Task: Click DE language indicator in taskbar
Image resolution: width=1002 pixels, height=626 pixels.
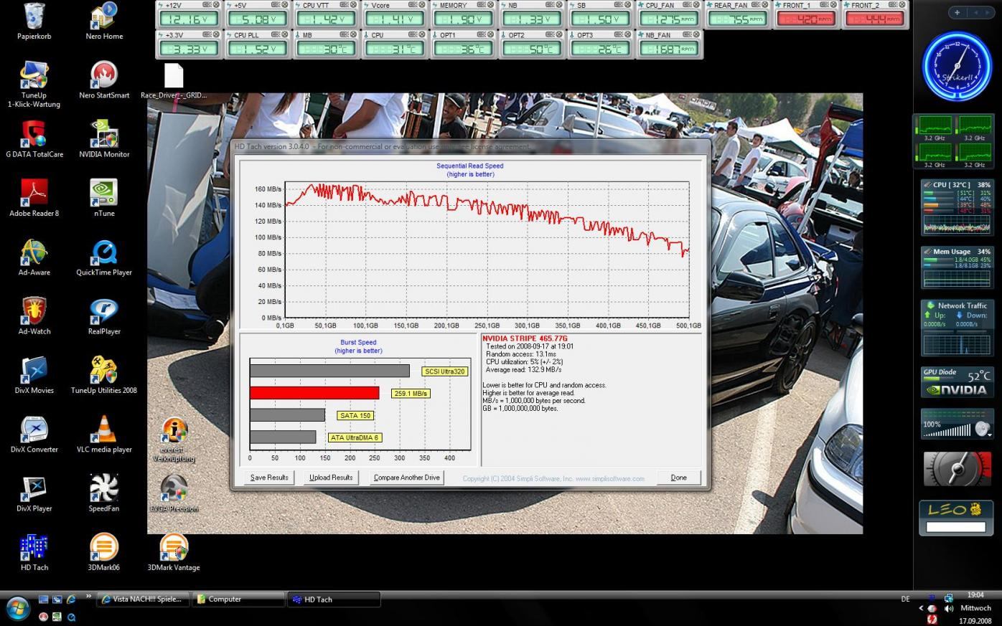Action: tap(905, 599)
